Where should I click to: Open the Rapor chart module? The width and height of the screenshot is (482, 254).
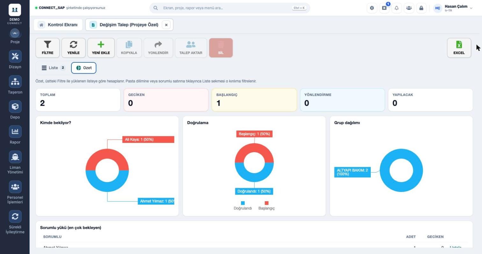(15, 135)
